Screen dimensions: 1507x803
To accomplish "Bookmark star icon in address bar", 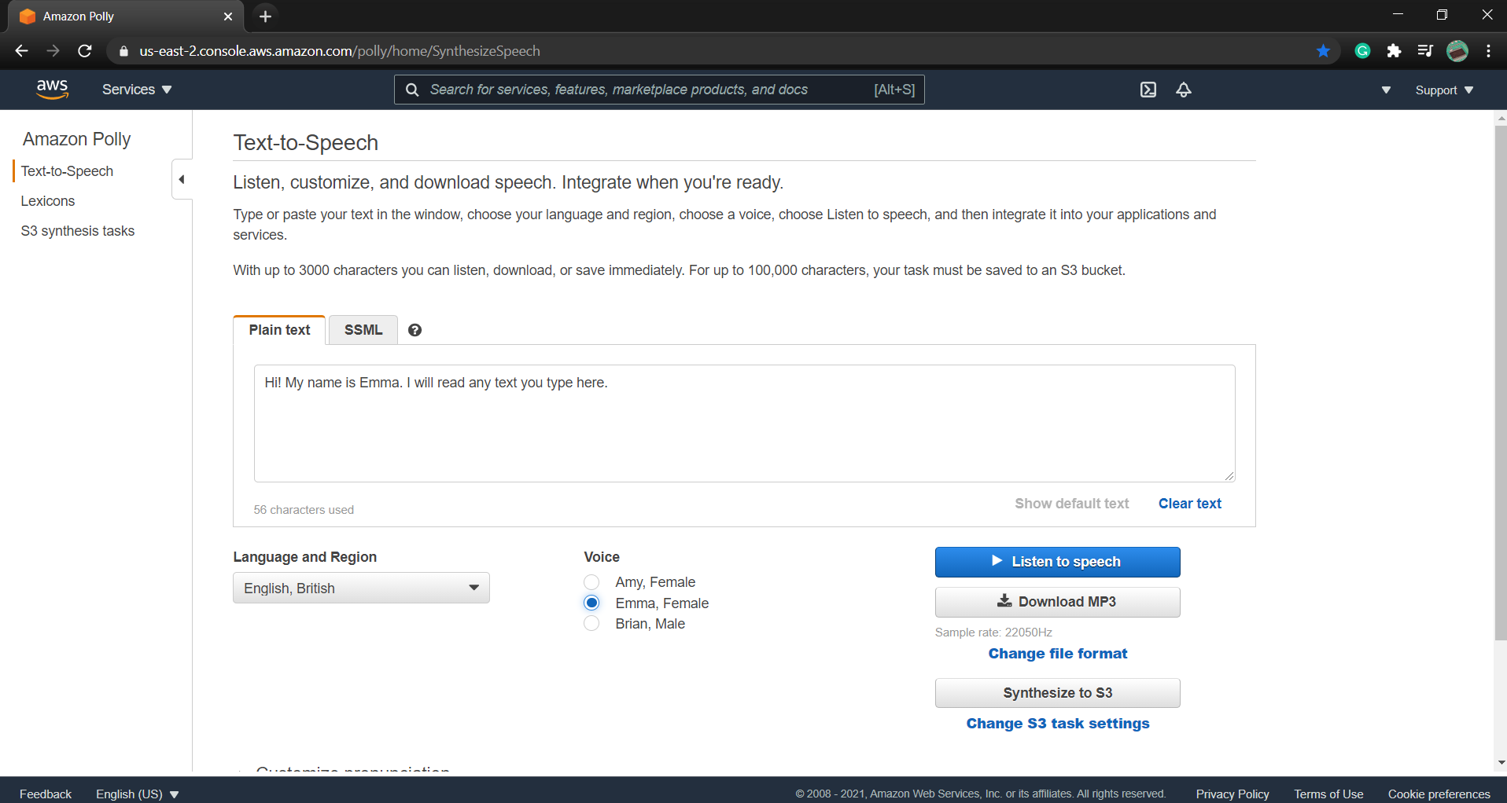I will 1323,51.
